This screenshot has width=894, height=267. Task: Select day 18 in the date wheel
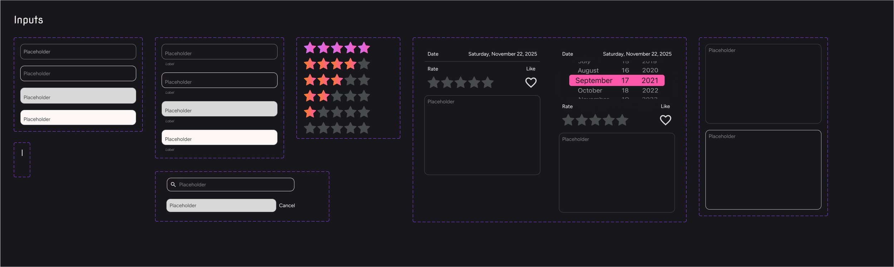coord(625,90)
